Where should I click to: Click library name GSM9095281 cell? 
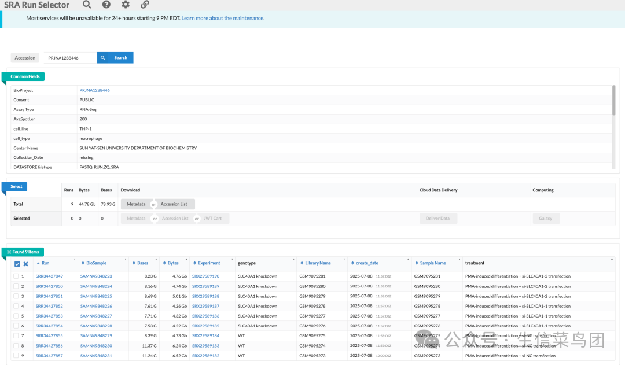(x=312, y=276)
